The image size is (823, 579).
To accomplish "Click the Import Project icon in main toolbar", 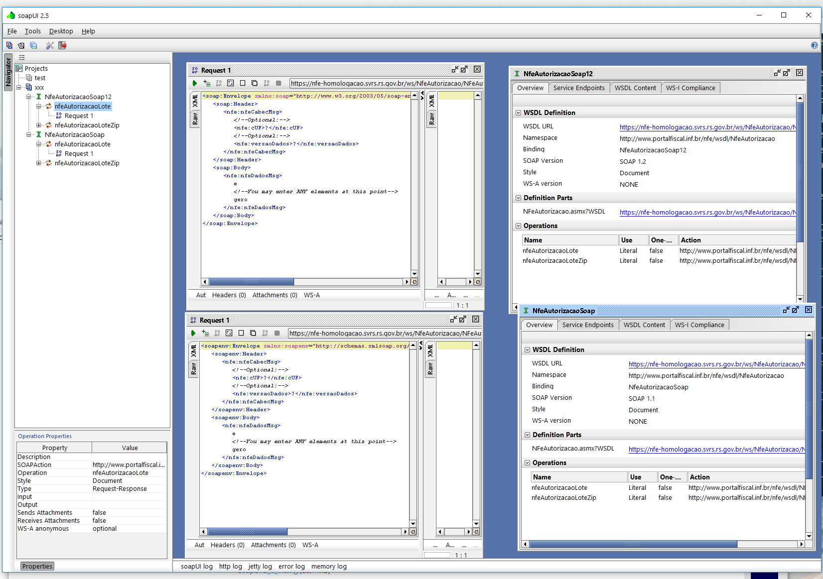I will click(x=21, y=45).
